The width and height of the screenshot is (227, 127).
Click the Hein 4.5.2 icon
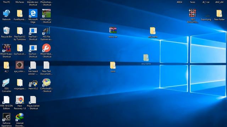click(x=33, y=83)
